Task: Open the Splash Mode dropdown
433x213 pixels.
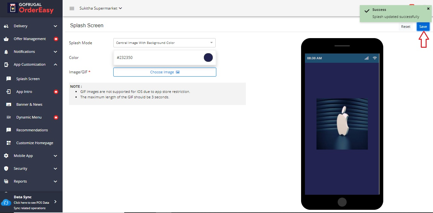Action: 164,43
